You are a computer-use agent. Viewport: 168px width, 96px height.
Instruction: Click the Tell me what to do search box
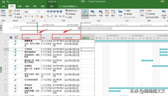point(69,6)
